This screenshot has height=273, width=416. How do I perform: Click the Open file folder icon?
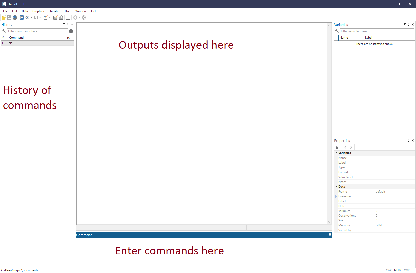coord(4,18)
